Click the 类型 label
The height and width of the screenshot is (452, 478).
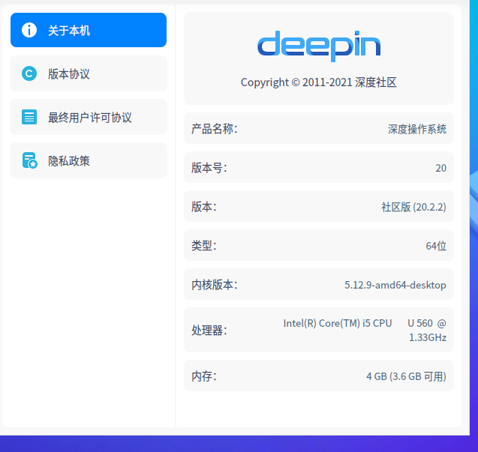(204, 246)
